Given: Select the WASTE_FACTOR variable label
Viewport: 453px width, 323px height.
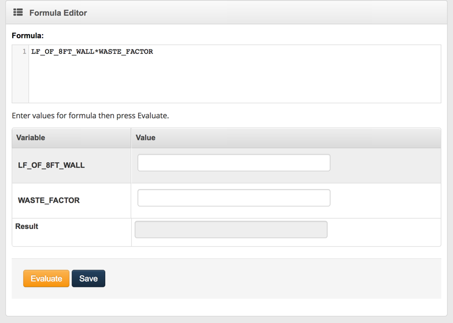Looking at the screenshot, I should click(49, 201).
